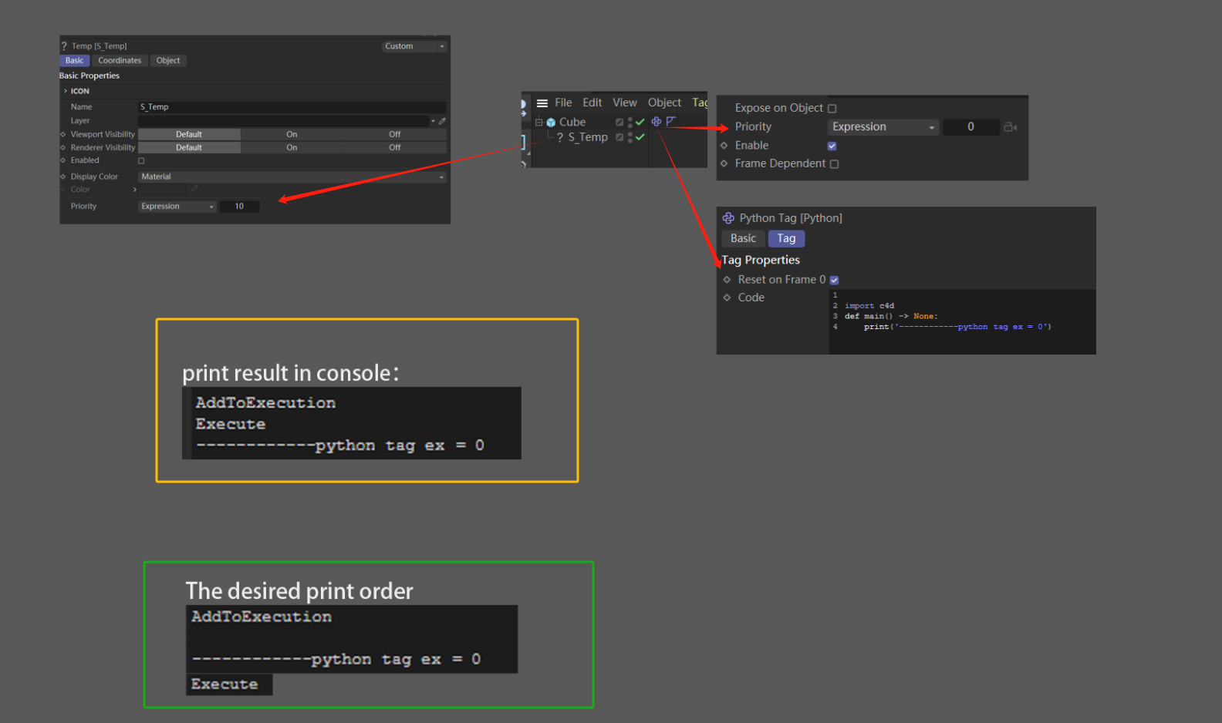Click the camera-dependent icon beside priority value

coord(1010,127)
